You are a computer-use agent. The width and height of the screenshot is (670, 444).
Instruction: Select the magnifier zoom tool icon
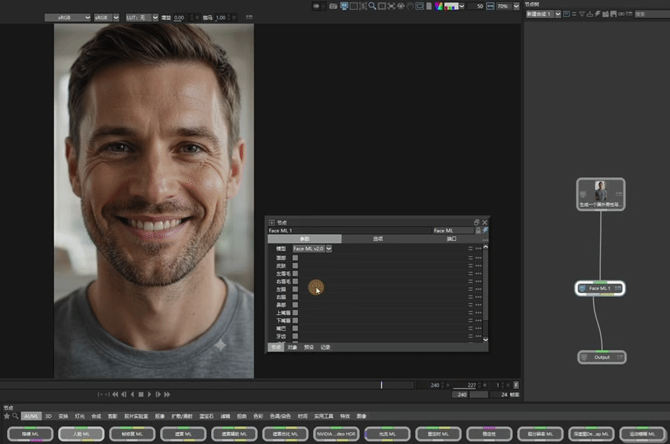(372, 6)
